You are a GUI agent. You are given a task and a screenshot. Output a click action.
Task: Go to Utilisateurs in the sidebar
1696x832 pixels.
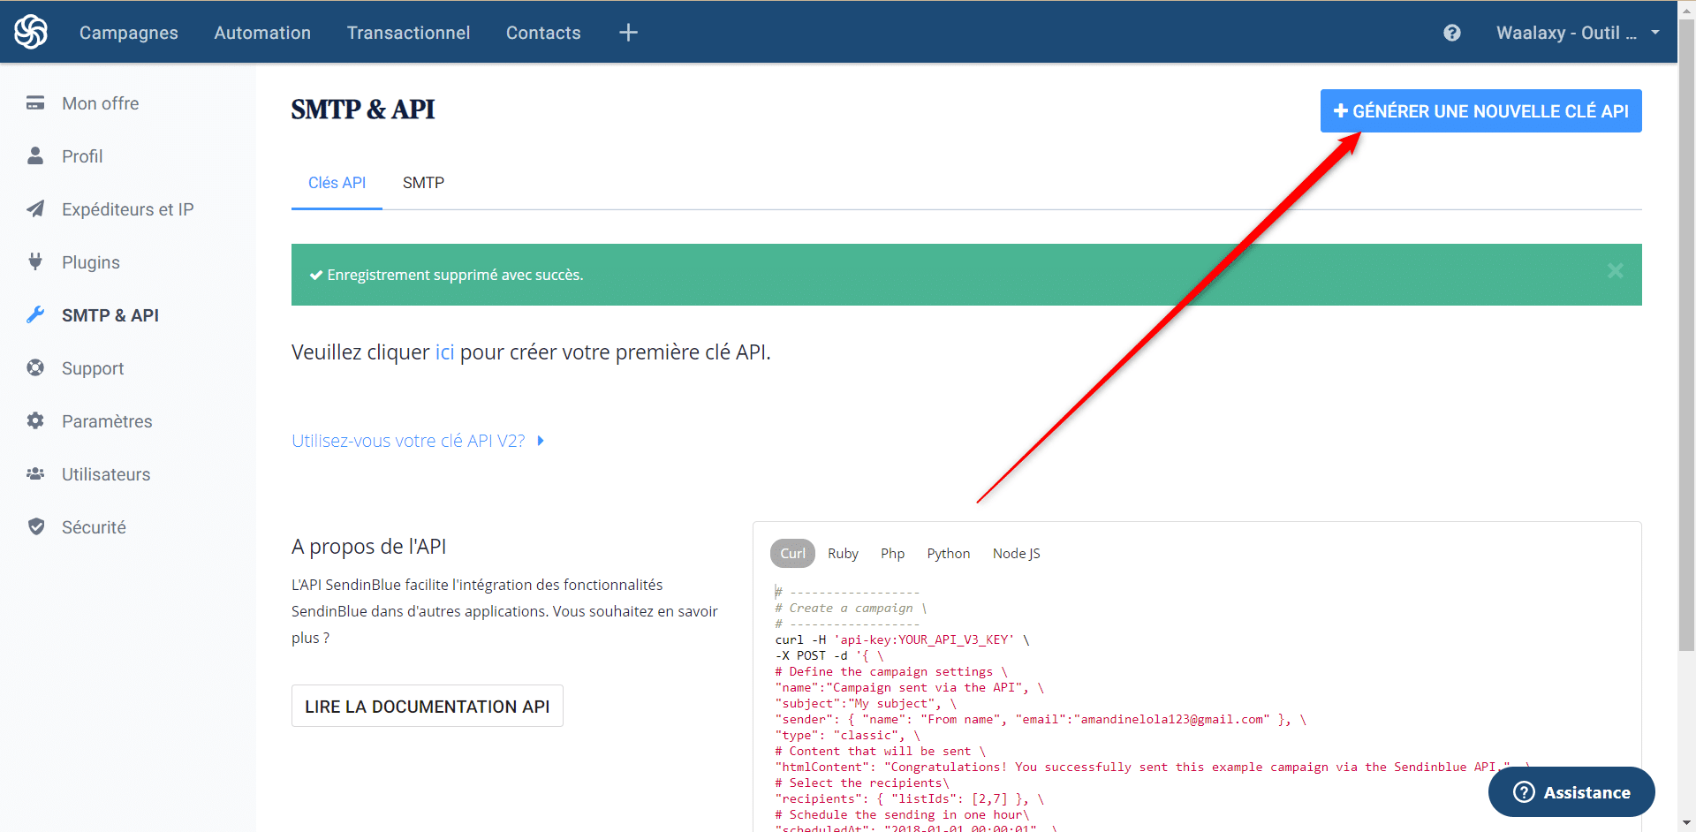(106, 474)
